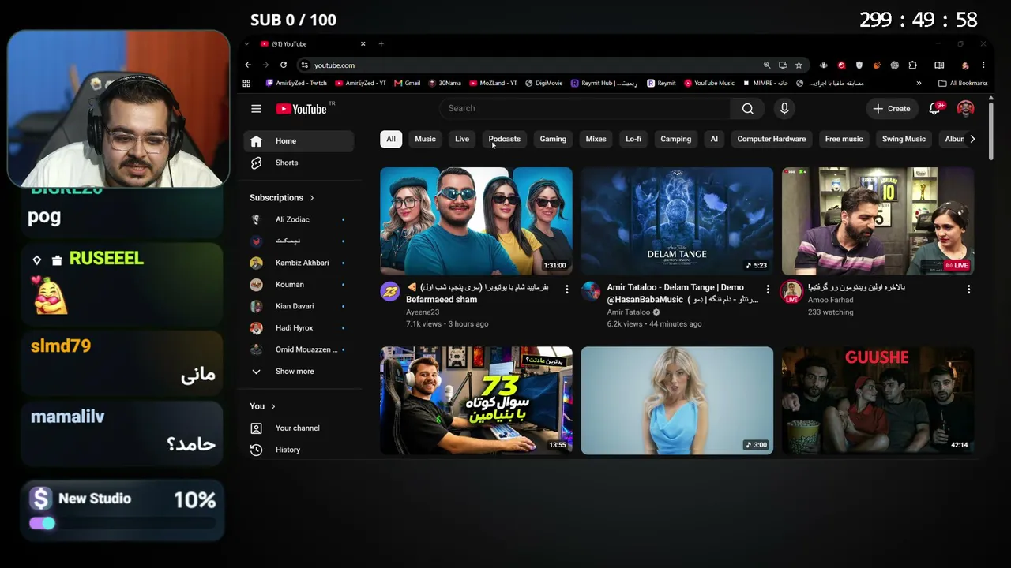Expand Show more subscriptions

(299, 372)
